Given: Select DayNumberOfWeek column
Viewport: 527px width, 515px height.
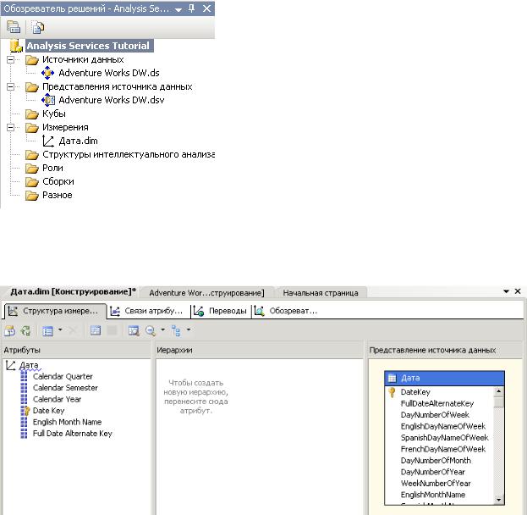Looking at the screenshot, I should click(435, 415).
